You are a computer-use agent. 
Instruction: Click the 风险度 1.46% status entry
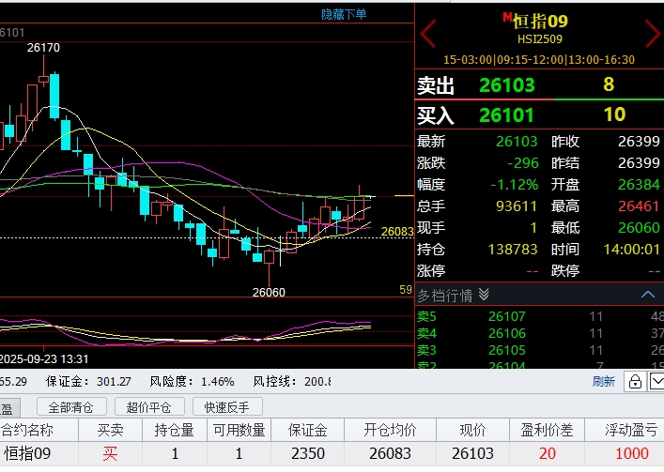pos(192,382)
